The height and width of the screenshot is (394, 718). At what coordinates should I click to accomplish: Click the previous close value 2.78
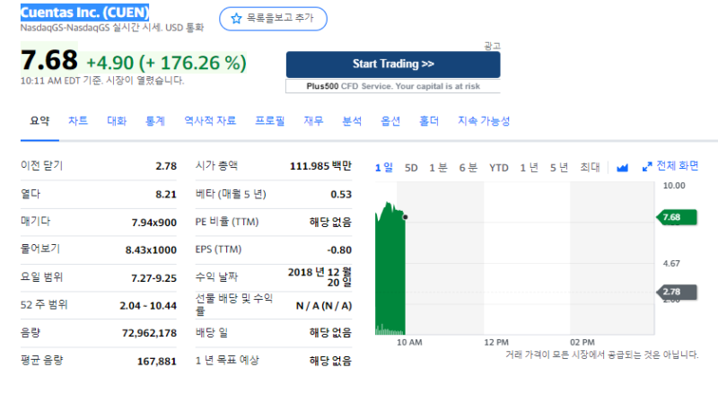point(166,166)
